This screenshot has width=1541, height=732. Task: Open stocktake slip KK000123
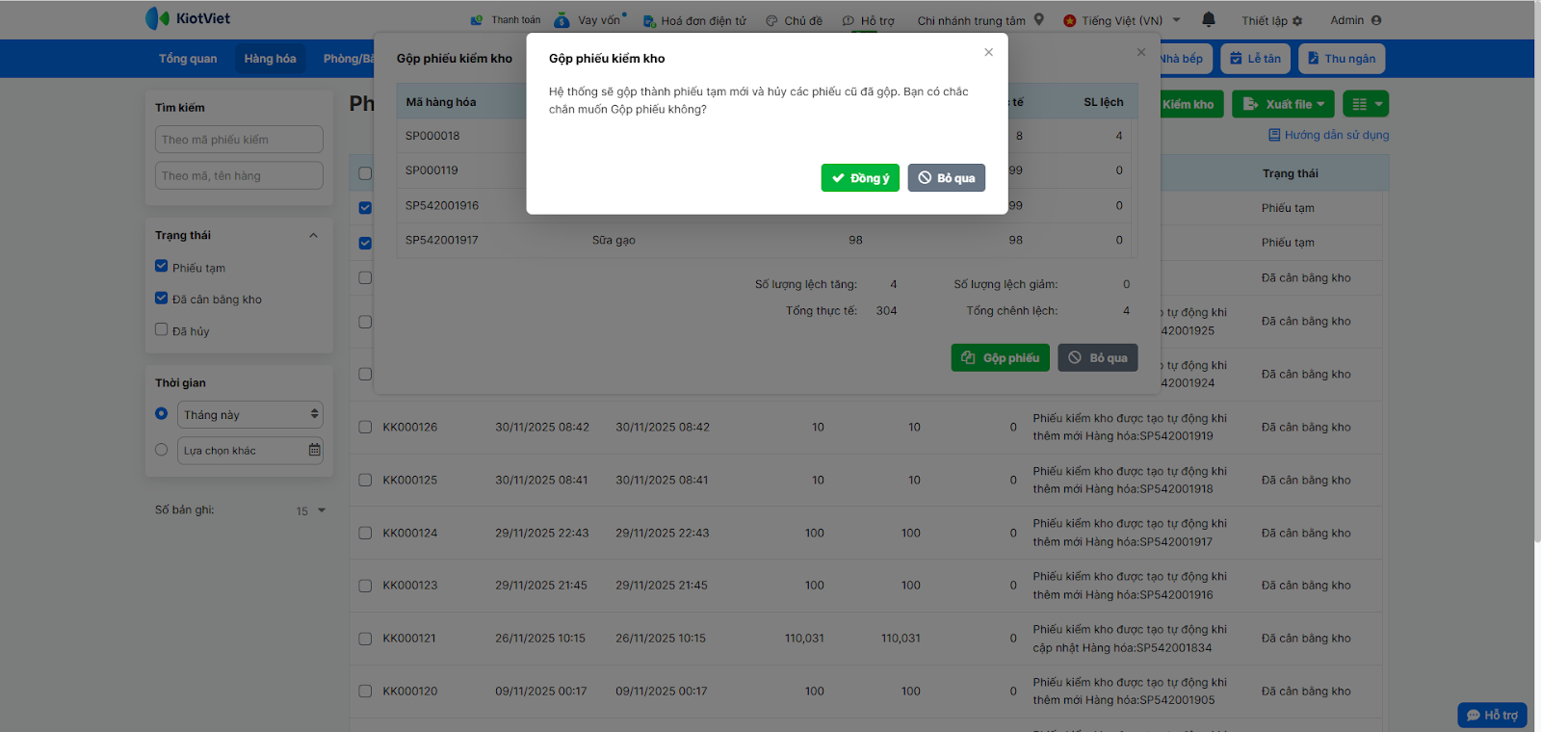(410, 586)
